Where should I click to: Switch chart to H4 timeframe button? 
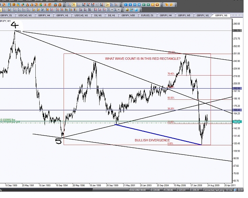click(x=148, y=5)
